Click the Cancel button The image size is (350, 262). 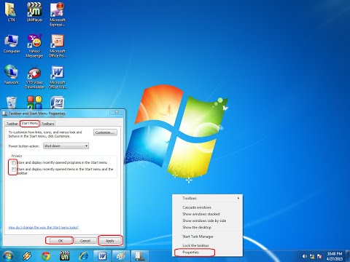click(x=85, y=241)
